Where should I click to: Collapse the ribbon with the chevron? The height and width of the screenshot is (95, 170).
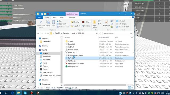click(130, 17)
